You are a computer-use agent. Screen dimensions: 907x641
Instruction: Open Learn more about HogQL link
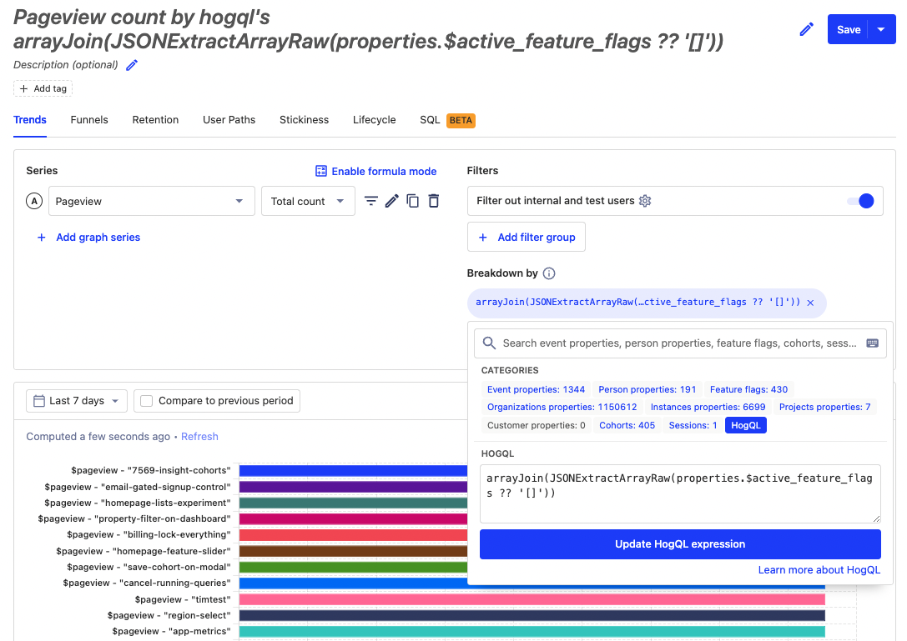click(x=819, y=570)
